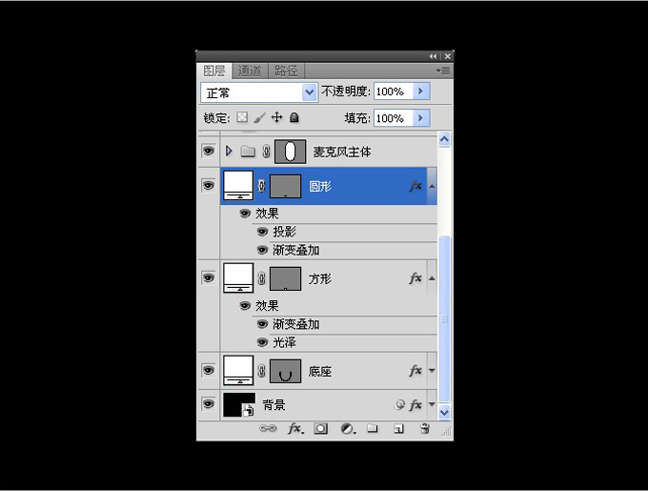Open the 填充 slider arrow

421,118
